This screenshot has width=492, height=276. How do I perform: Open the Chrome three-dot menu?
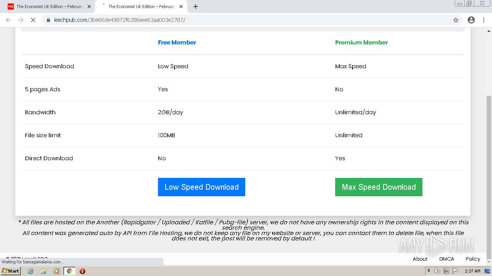[484, 20]
